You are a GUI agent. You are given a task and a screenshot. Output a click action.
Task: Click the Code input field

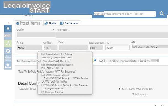point(36,35)
